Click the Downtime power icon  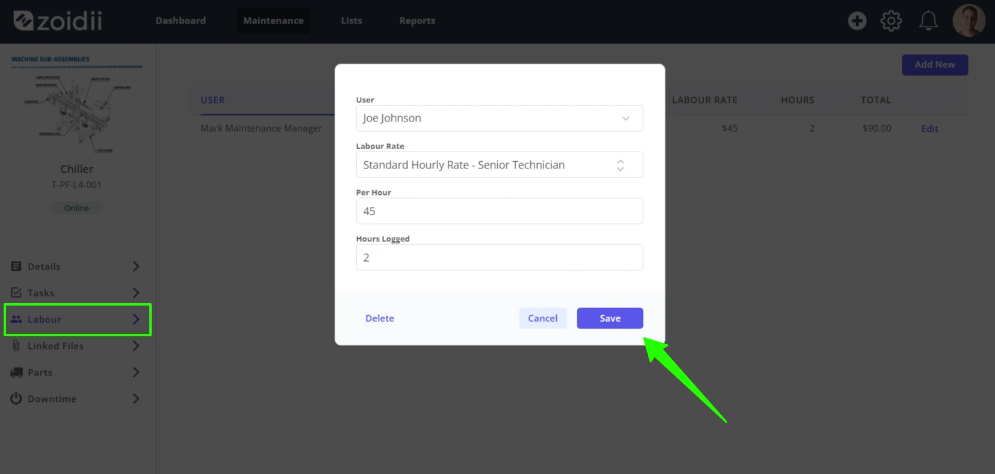tap(16, 399)
